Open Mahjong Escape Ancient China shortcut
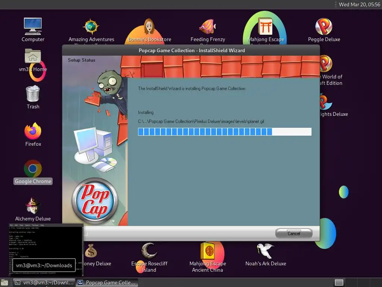 pyautogui.click(x=207, y=257)
